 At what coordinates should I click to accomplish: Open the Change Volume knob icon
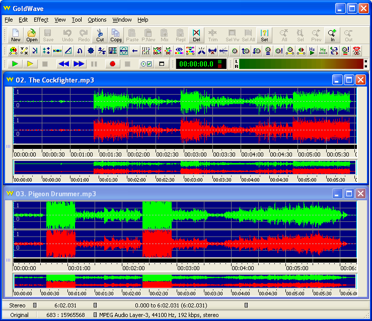235,51
